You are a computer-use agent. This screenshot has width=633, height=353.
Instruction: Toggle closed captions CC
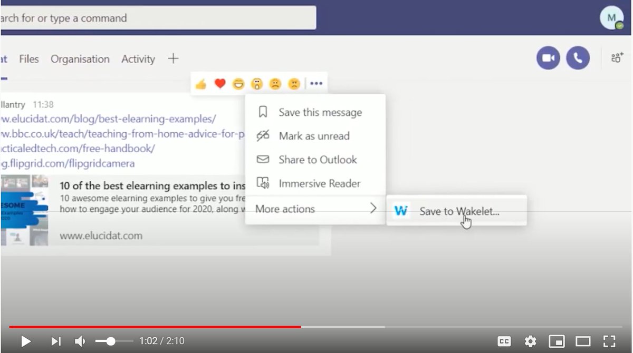[504, 341]
